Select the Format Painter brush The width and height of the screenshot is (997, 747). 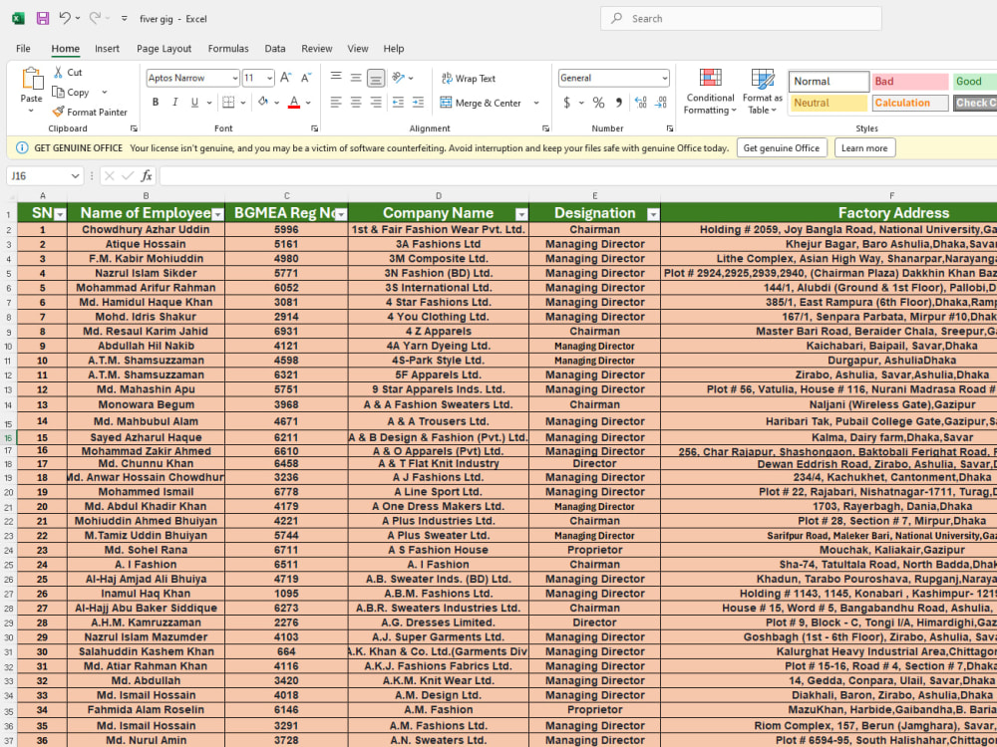click(x=58, y=112)
